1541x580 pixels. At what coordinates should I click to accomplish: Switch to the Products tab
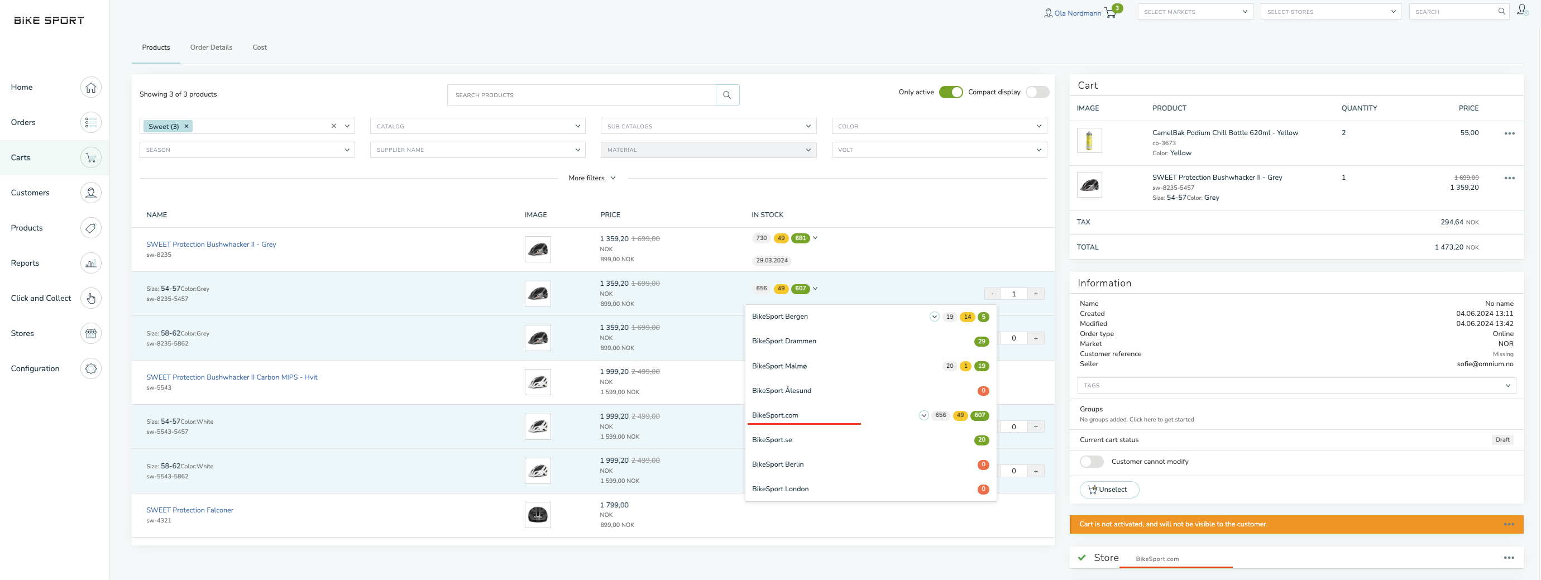pyautogui.click(x=156, y=47)
